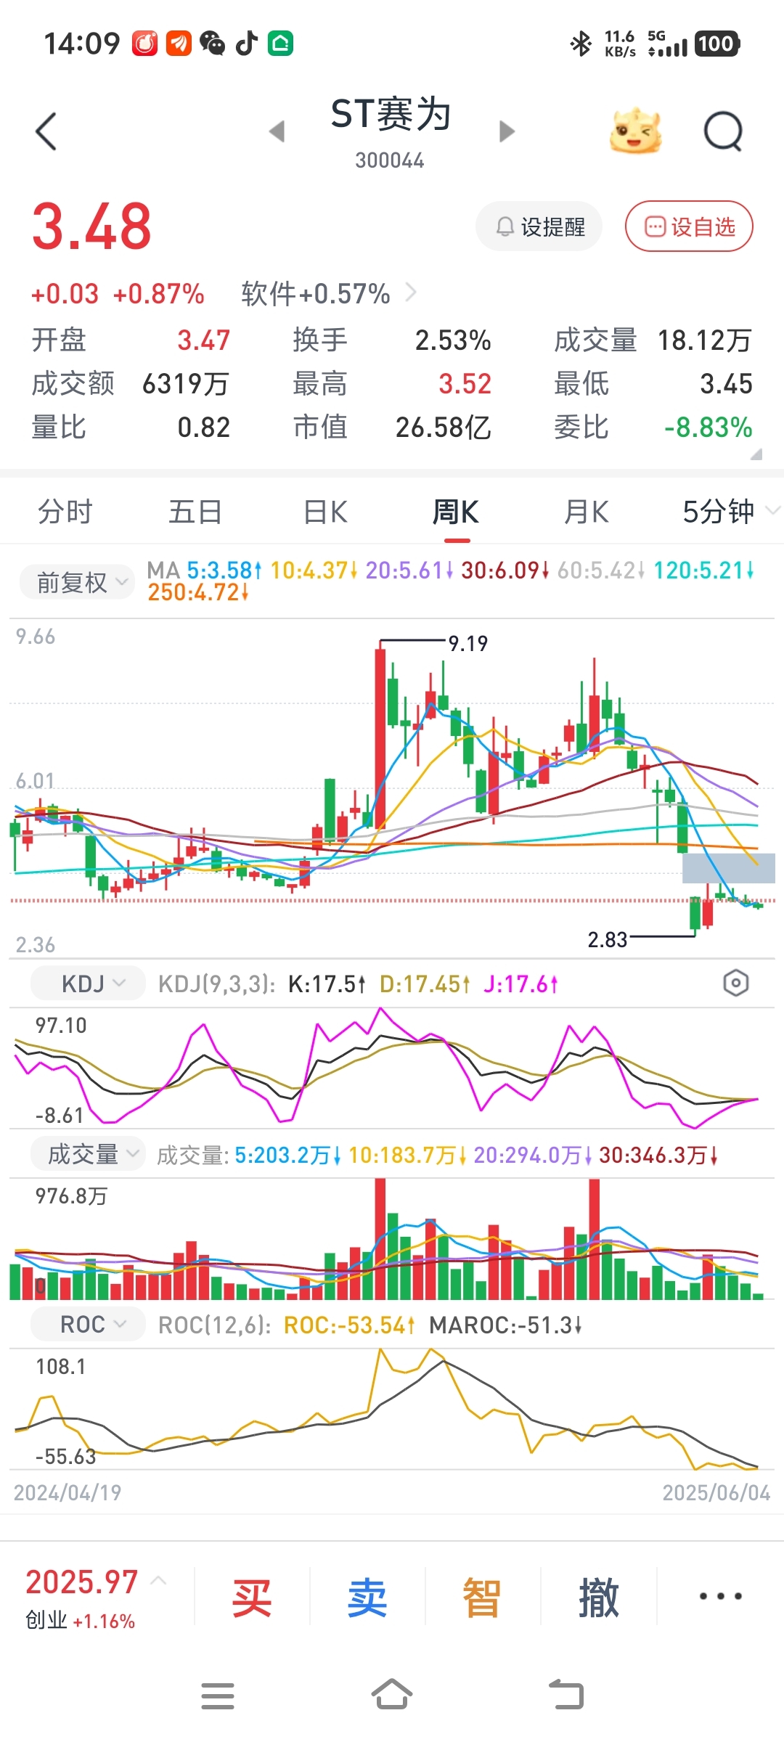Tap the current price 3.48
Viewport: 784px width, 1742px height.
92,226
